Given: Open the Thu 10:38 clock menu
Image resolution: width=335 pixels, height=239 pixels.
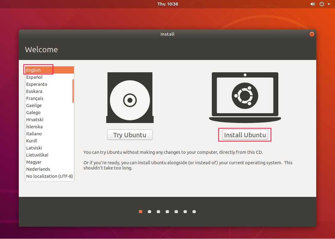Looking at the screenshot, I should point(167,4).
